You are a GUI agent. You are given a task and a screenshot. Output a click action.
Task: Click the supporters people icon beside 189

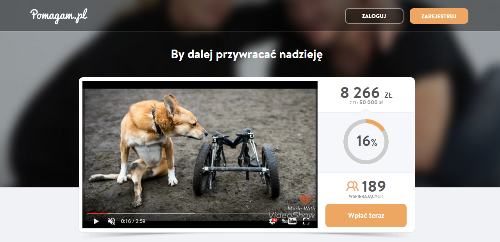click(352, 186)
